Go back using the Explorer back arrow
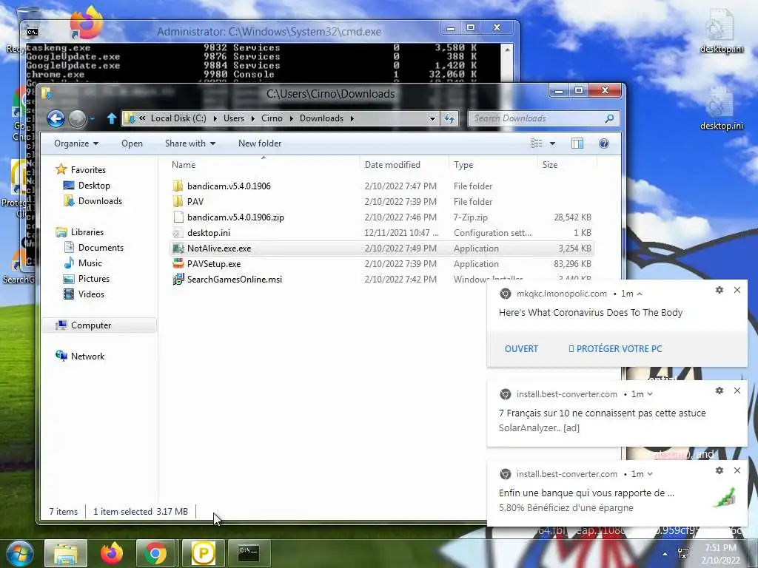Image resolution: width=758 pixels, height=568 pixels. tap(56, 118)
